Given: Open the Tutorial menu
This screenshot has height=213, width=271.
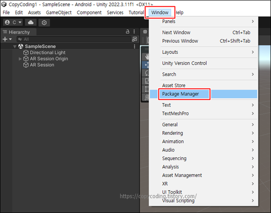Looking at the screenshot, I should click(136, 13).
